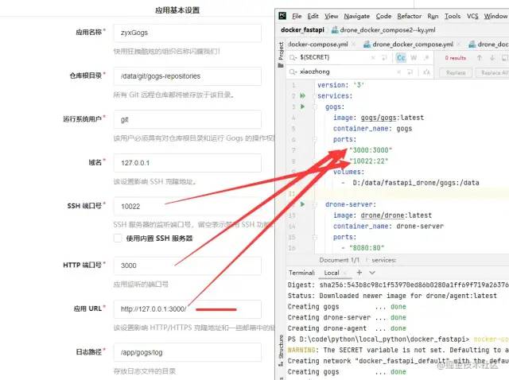This screenshot has height=380, width=509.
Task: Open the Navigate menu
Action: [x=357, y=16]
